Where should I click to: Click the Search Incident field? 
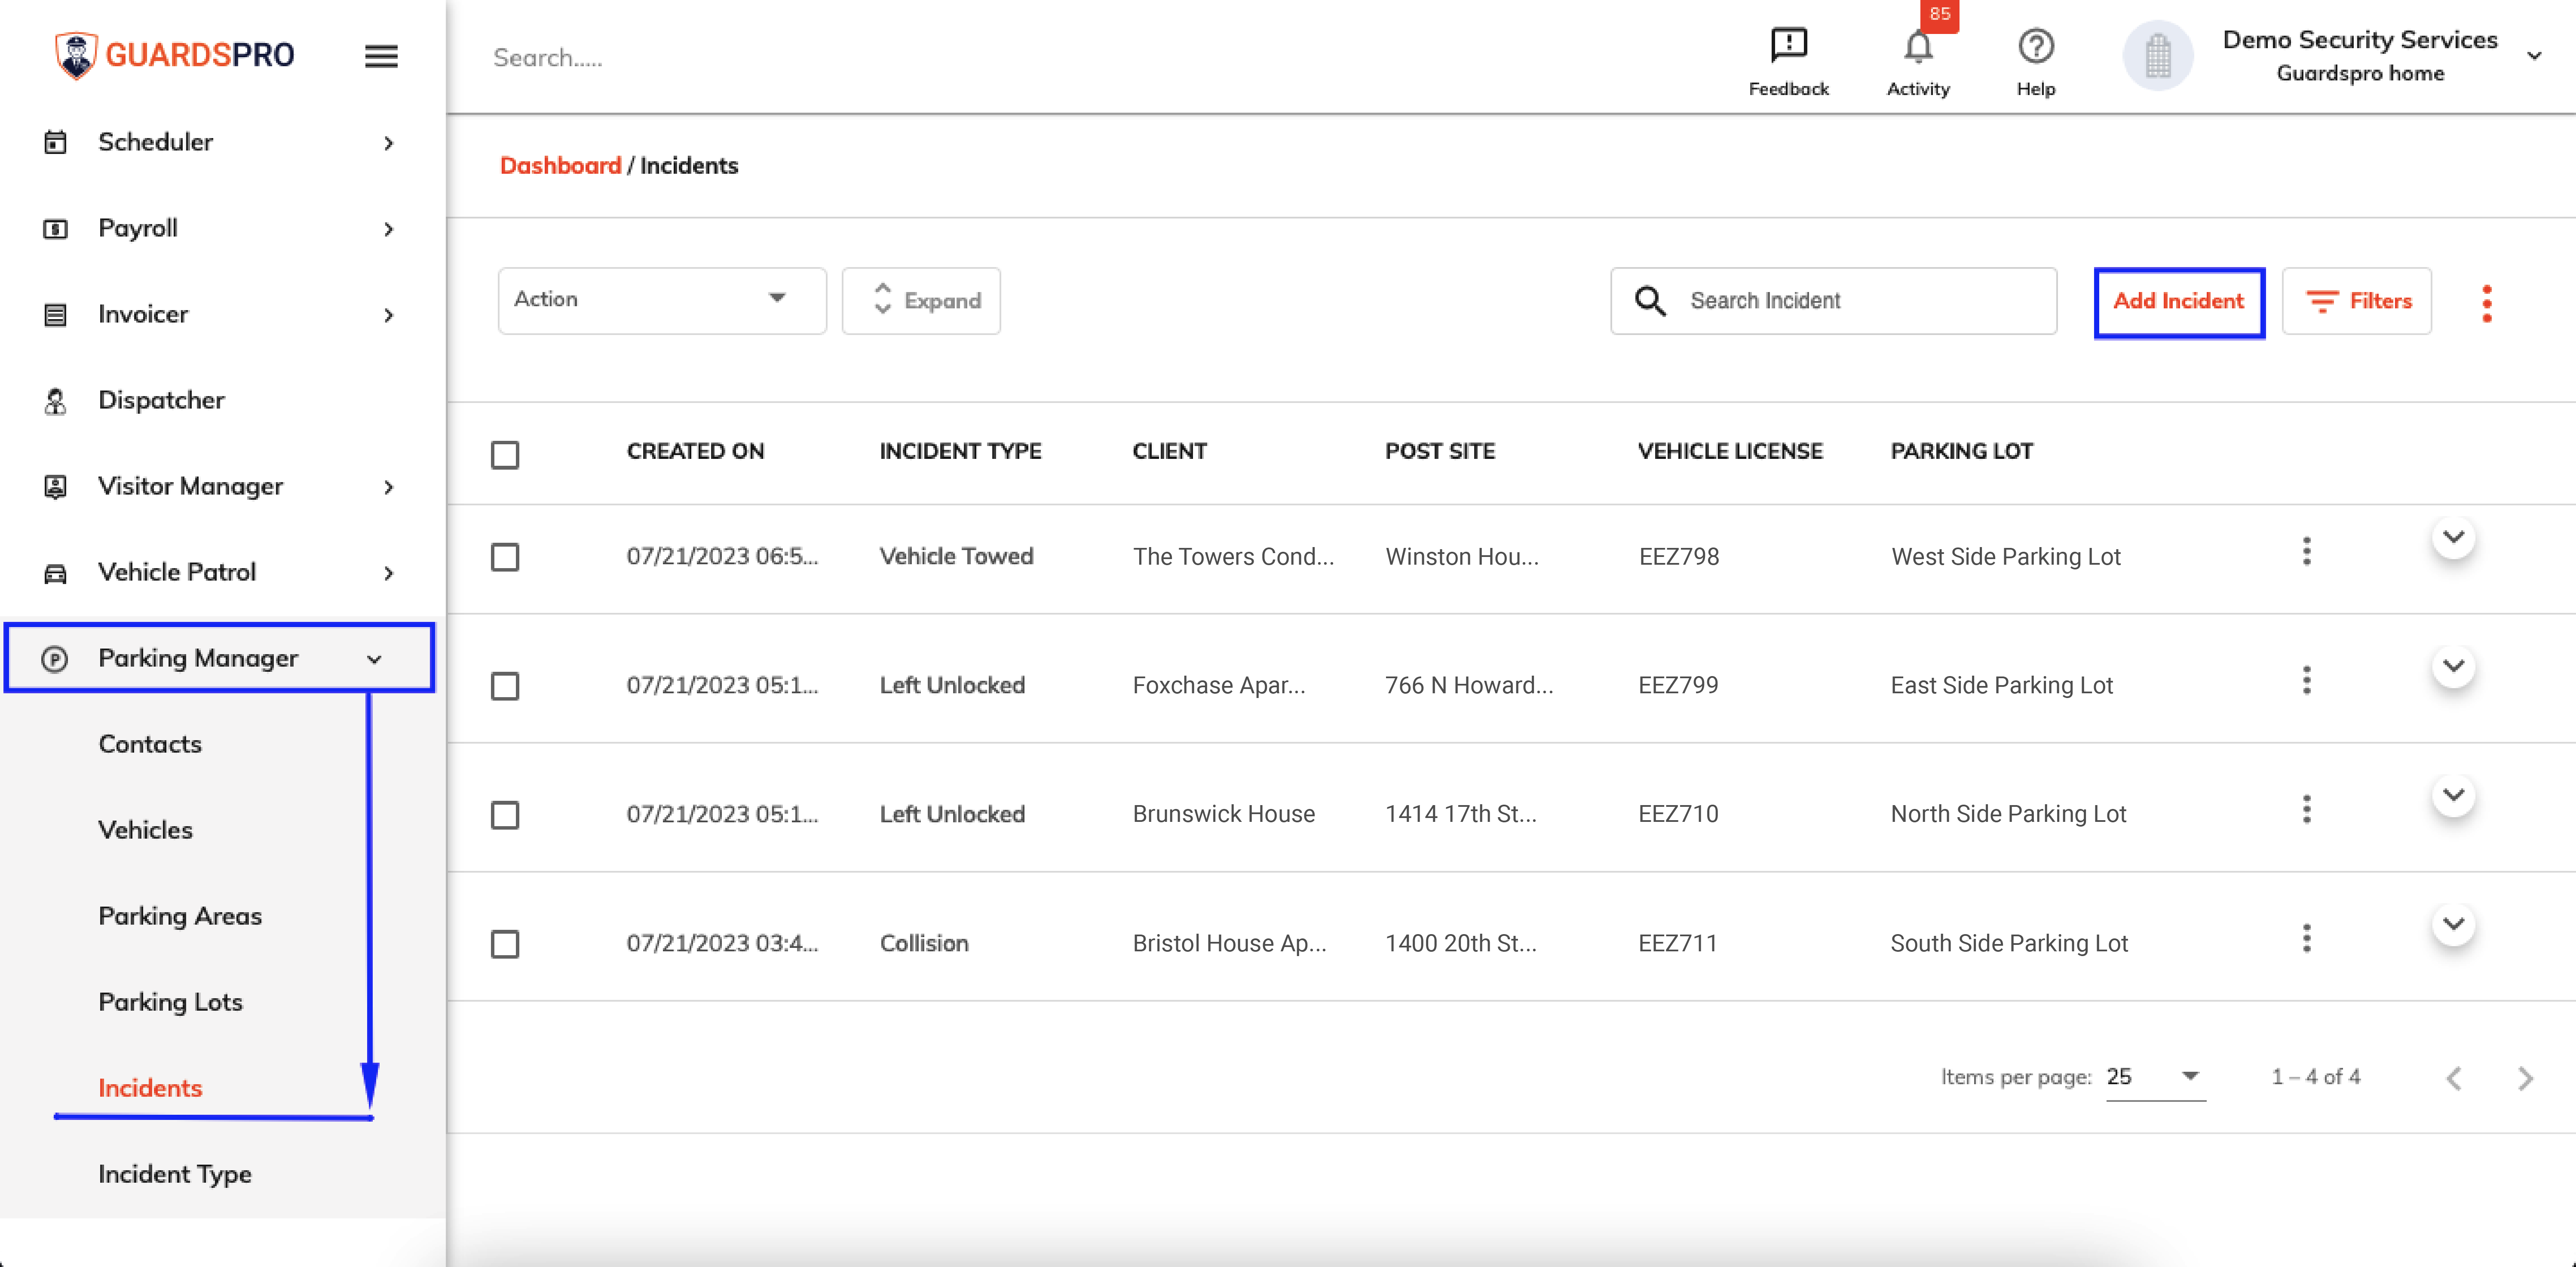[1833, 301]
